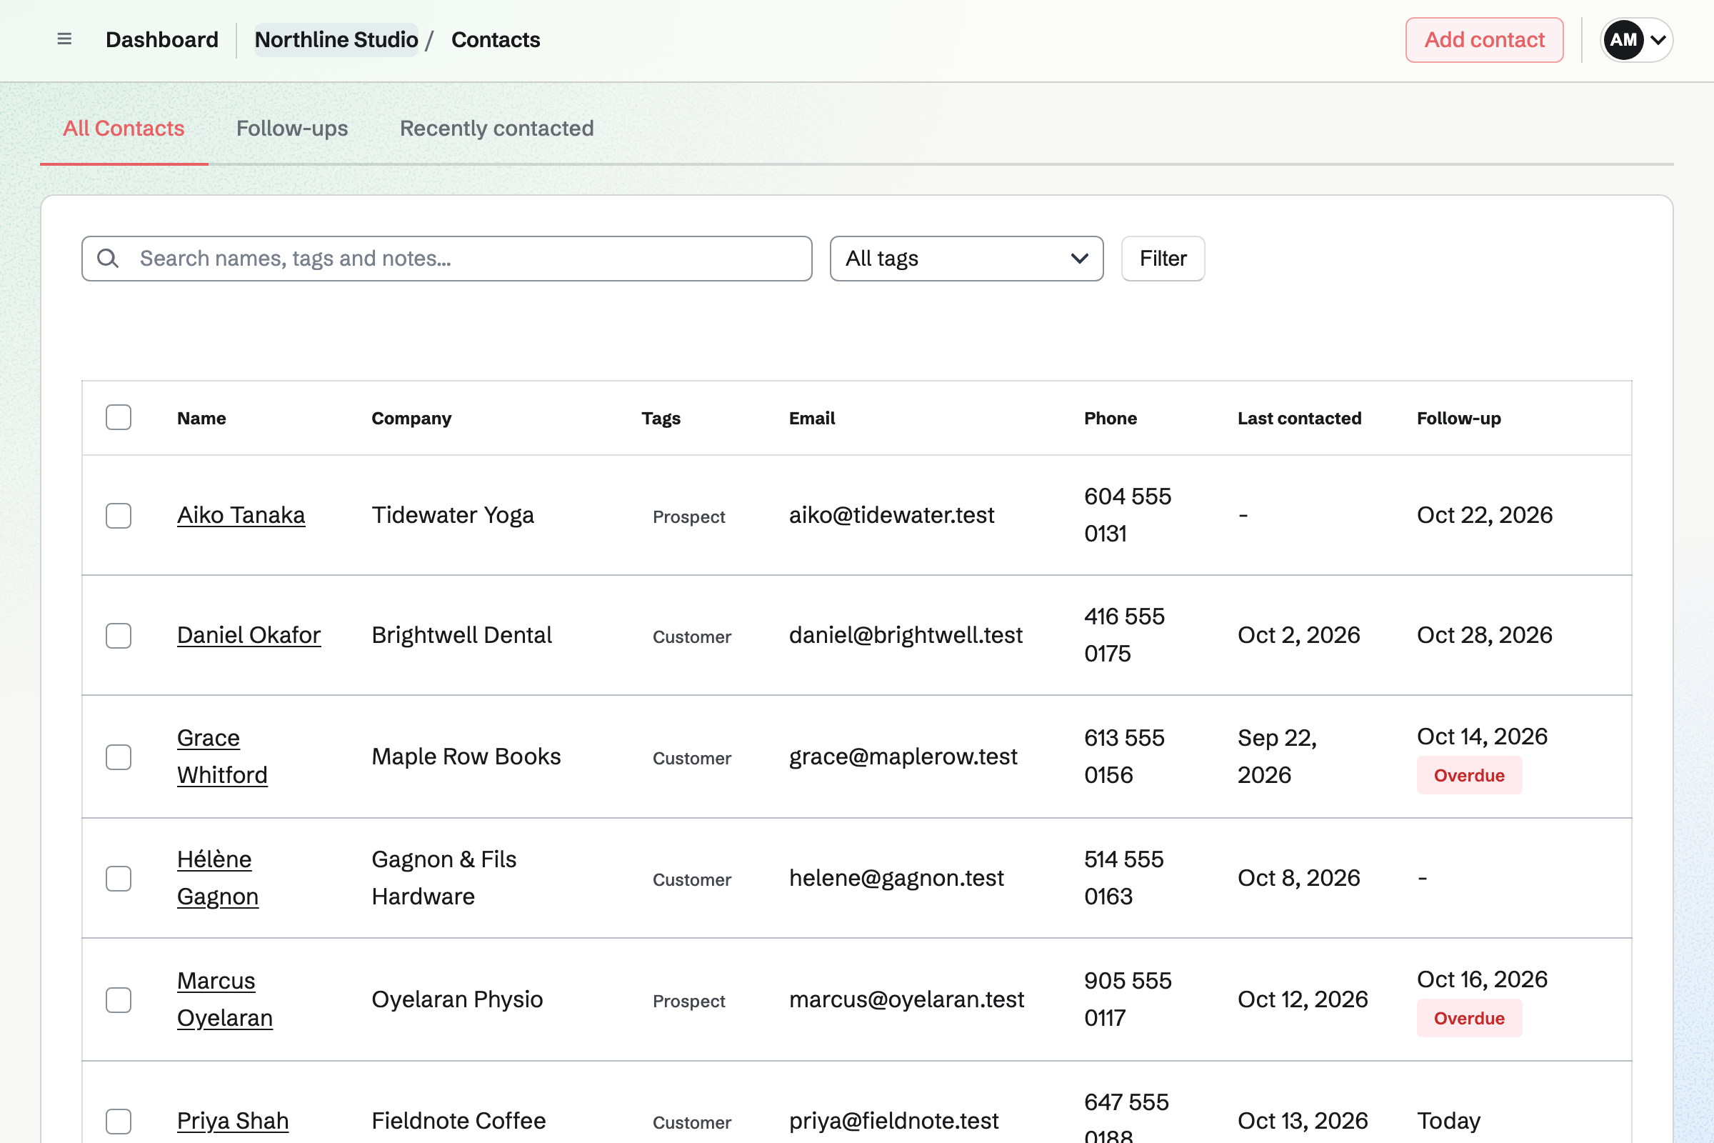
Task: Check the Marcus Oyelaran row checkbox
Action: click(118, 999)
